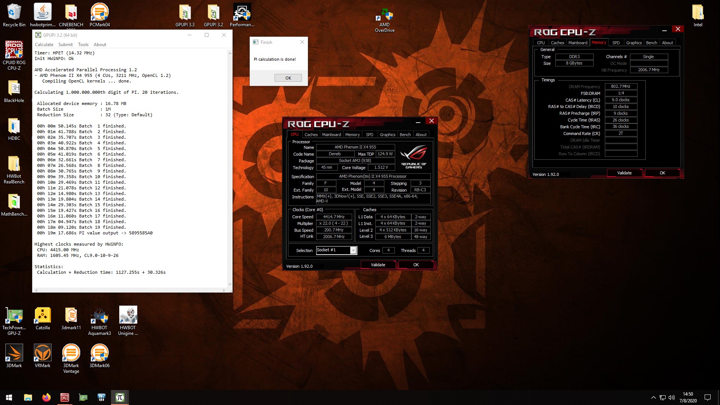Switch to Caches tab in center CPU-Z

[311, 135]
